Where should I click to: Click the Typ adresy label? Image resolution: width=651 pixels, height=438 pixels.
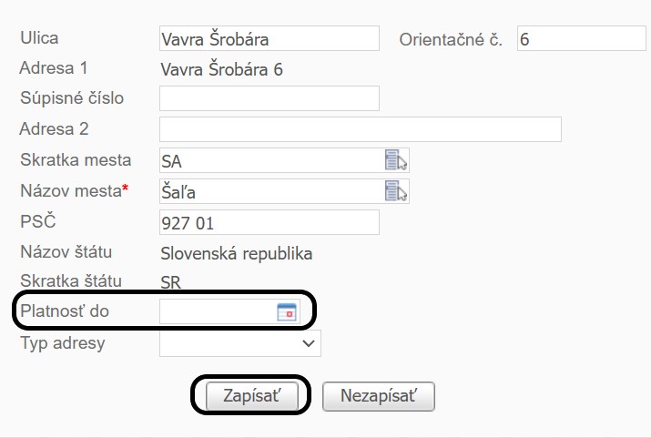(x=63, y=343)
